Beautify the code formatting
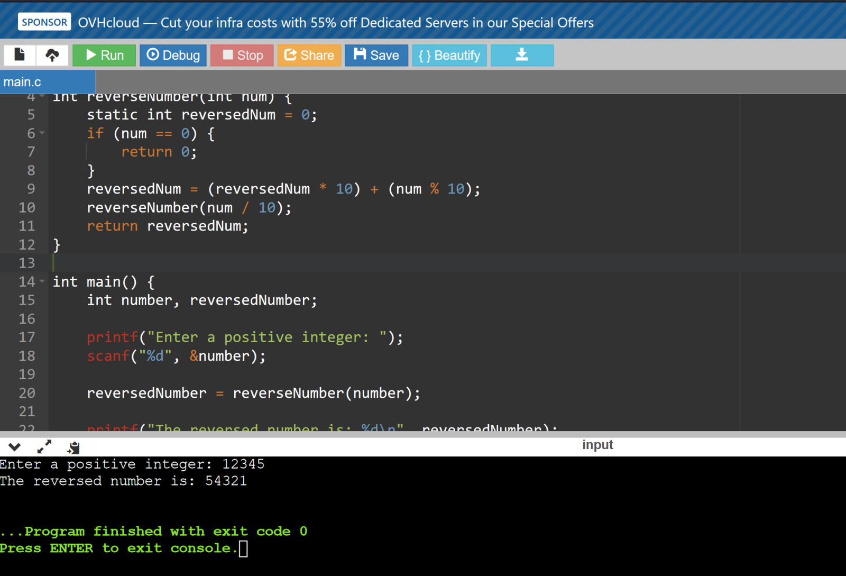Viewport: 846px width, 576px height. (x=449, y=55)
